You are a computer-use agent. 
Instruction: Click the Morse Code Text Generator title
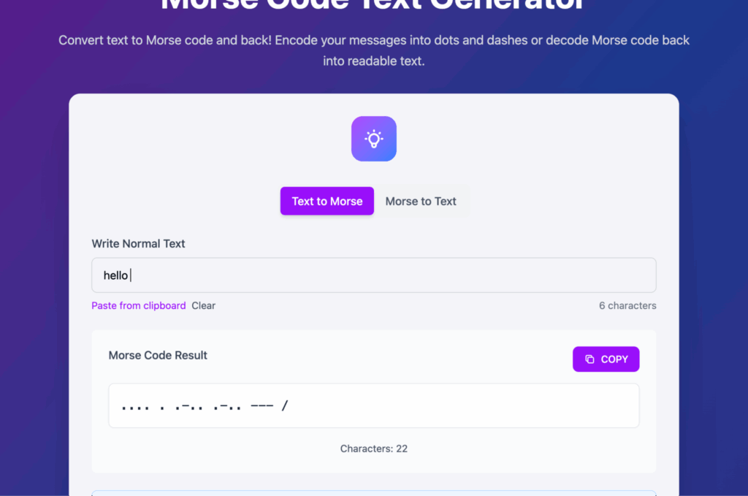pos(373,6)
